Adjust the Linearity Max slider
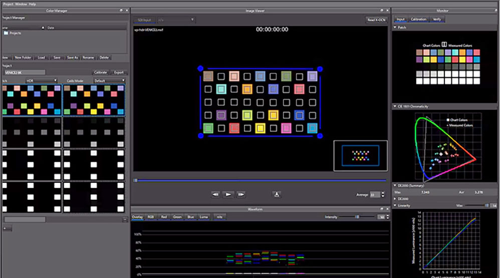Viewport: 501px width, 278px height. (477, 205)
